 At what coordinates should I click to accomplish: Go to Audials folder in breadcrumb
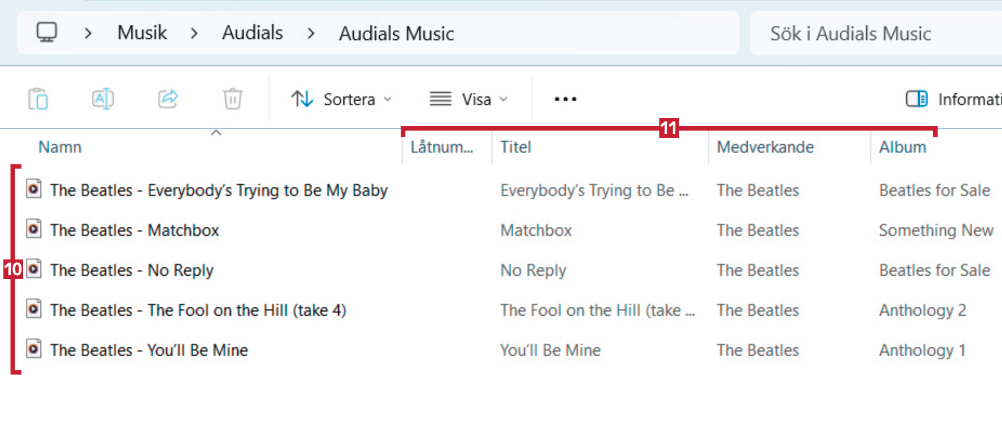click(252, 33)
